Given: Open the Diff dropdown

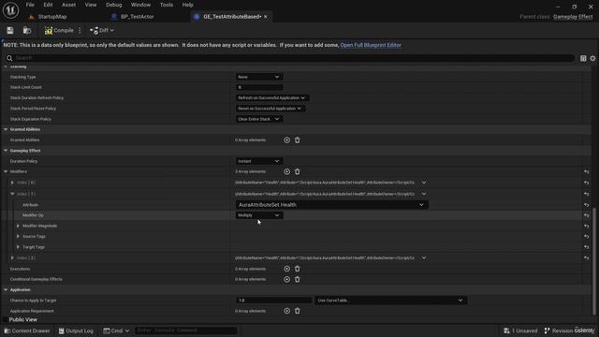Looking at the screenshot, I should (x=102, y=31).
